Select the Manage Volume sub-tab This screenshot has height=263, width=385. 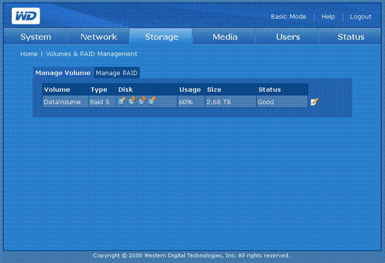[x=63, y=73]
